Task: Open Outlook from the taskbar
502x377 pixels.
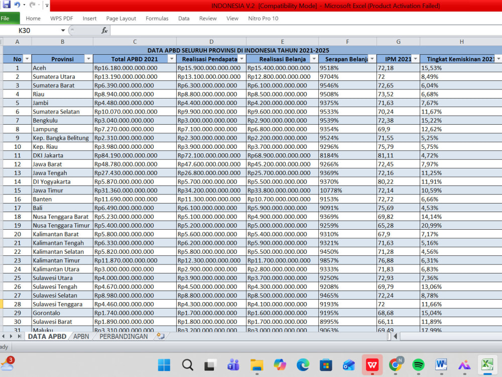Action: [349, 365]
